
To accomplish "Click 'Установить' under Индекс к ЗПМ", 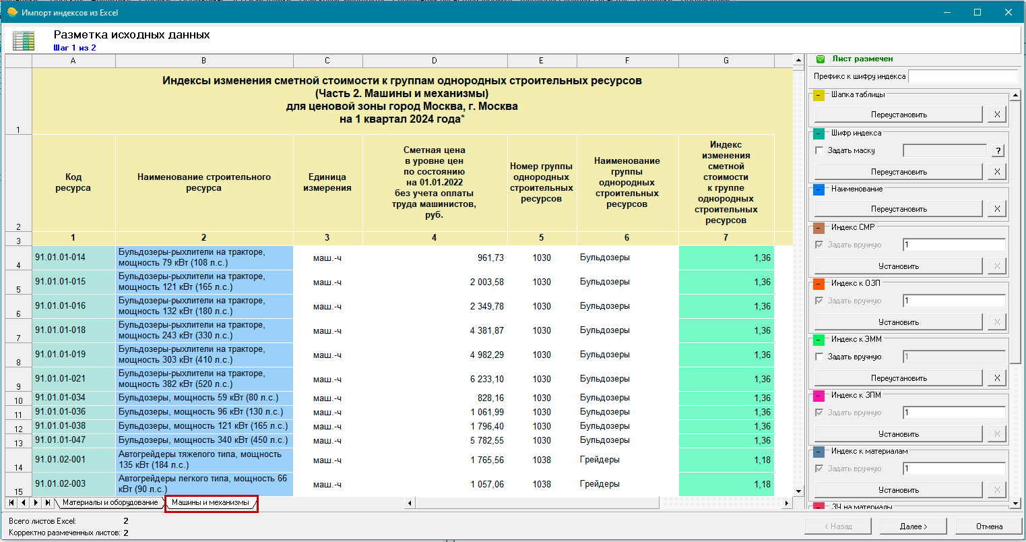I will pos(899,434).
